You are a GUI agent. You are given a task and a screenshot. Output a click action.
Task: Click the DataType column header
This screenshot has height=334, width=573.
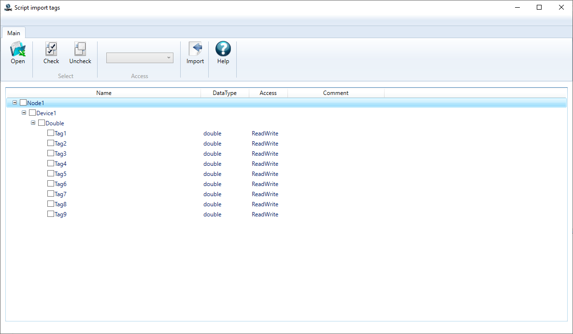click(225, 93)
